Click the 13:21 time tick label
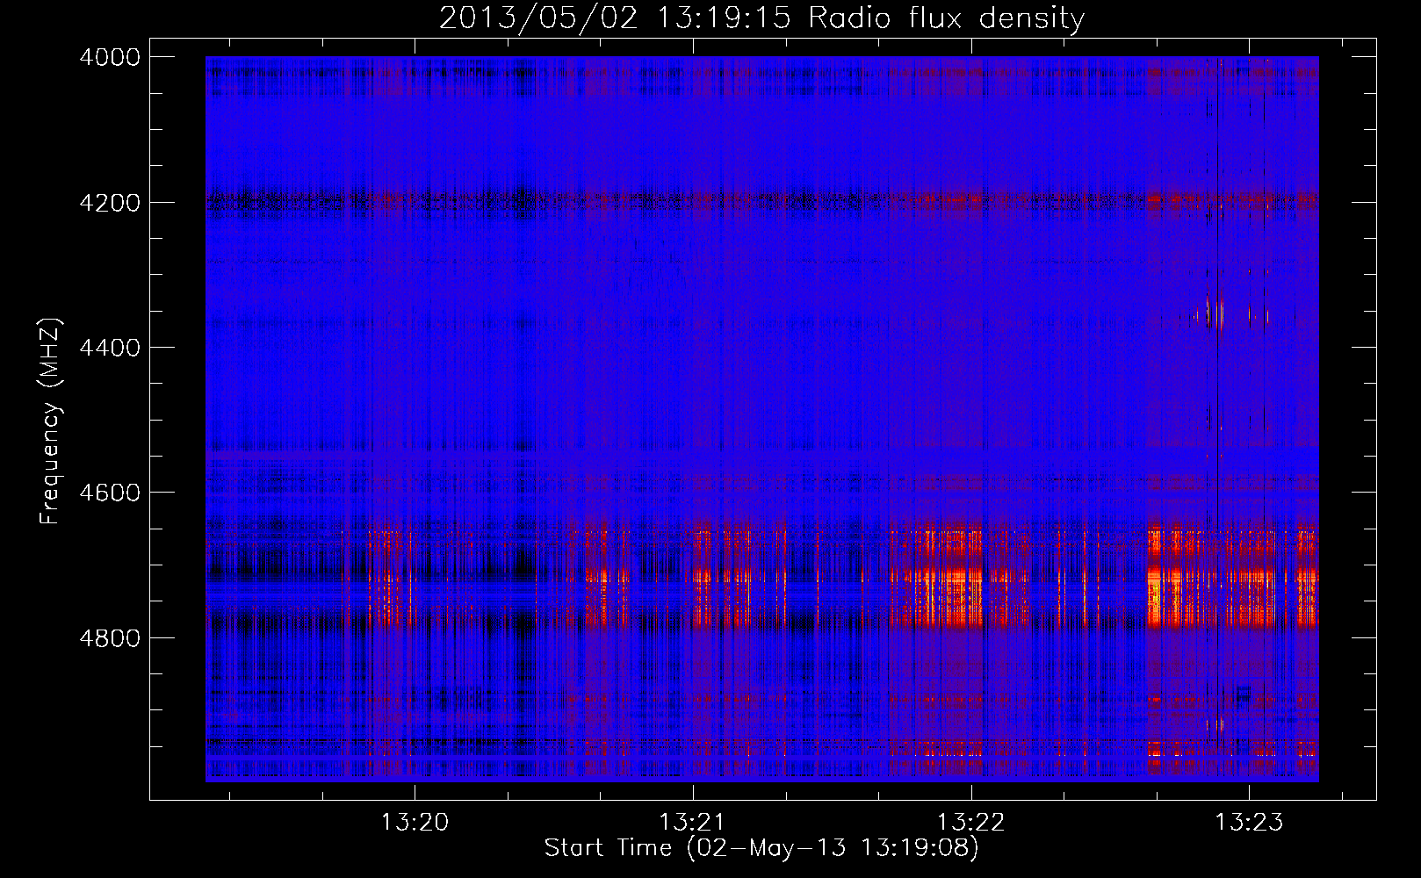 [x=693, y=823]
